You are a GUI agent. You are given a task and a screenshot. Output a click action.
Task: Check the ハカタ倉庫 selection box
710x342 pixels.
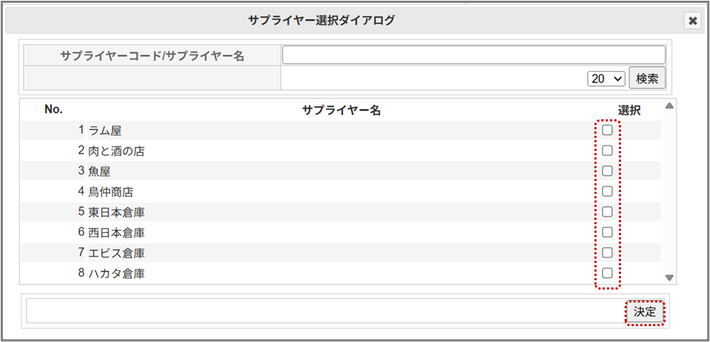point(607,273)
